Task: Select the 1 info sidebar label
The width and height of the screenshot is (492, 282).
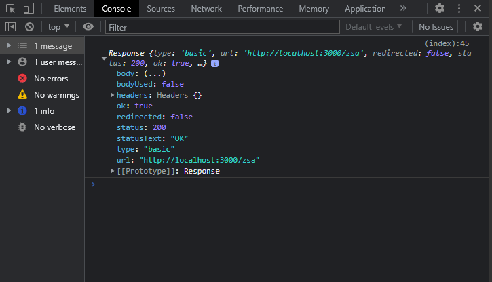Action: tap(44, 111)
